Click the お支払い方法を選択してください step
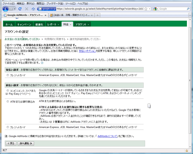Screen dimensions: 193x154 click(x=22, y=39)
